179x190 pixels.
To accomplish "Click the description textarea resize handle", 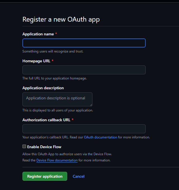I will pyautogui.click(x=91, y=105).
